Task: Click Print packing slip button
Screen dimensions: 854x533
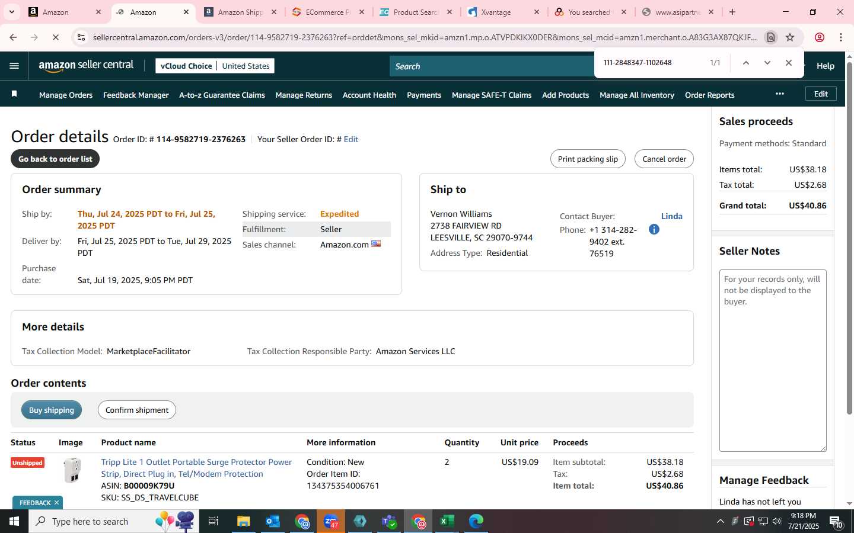Action: pyautogui.click(x=588, y=159)
